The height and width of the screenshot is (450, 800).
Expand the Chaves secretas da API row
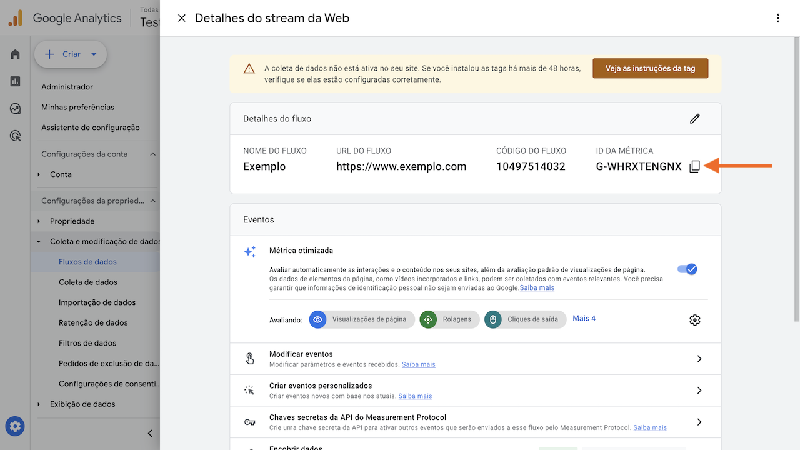coord(699,422)
